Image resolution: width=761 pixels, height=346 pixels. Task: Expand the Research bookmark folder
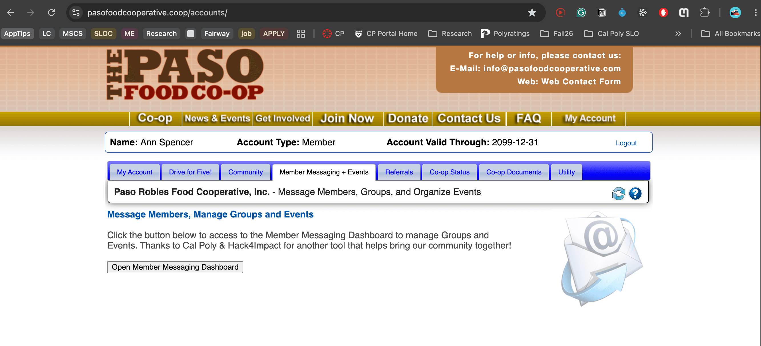tap(450, 34)
